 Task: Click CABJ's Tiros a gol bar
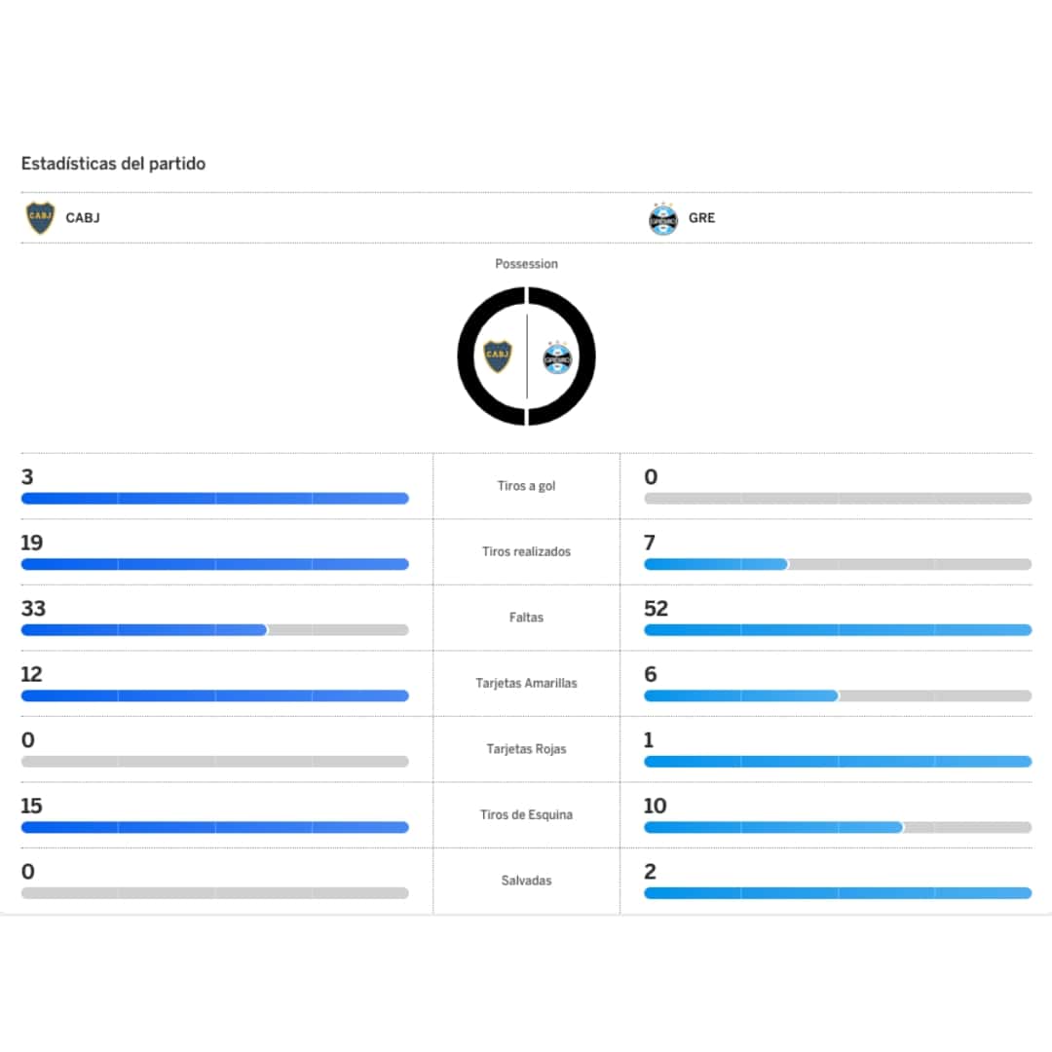214,499
